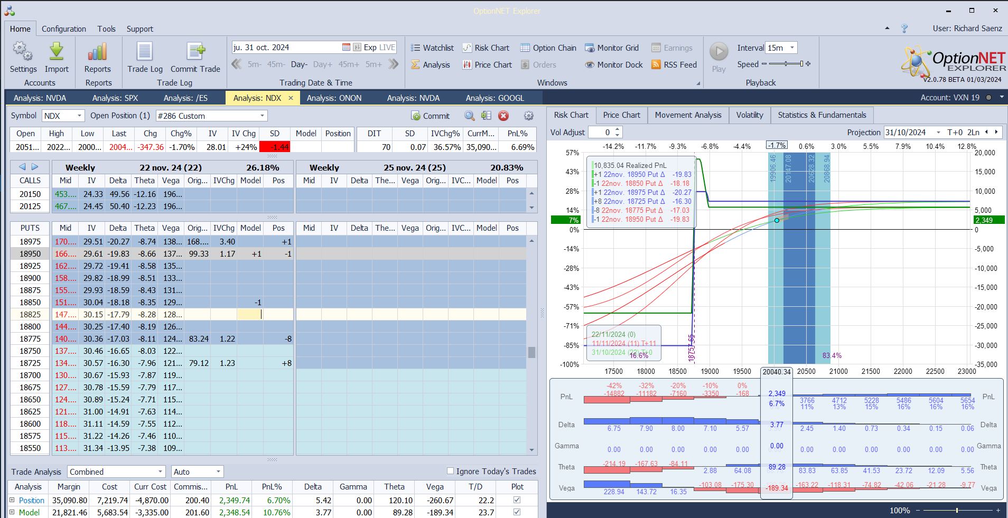The image size is (1008, 518).
Task: Adjust the chart zoom slider at 100%
Action: 957,511
